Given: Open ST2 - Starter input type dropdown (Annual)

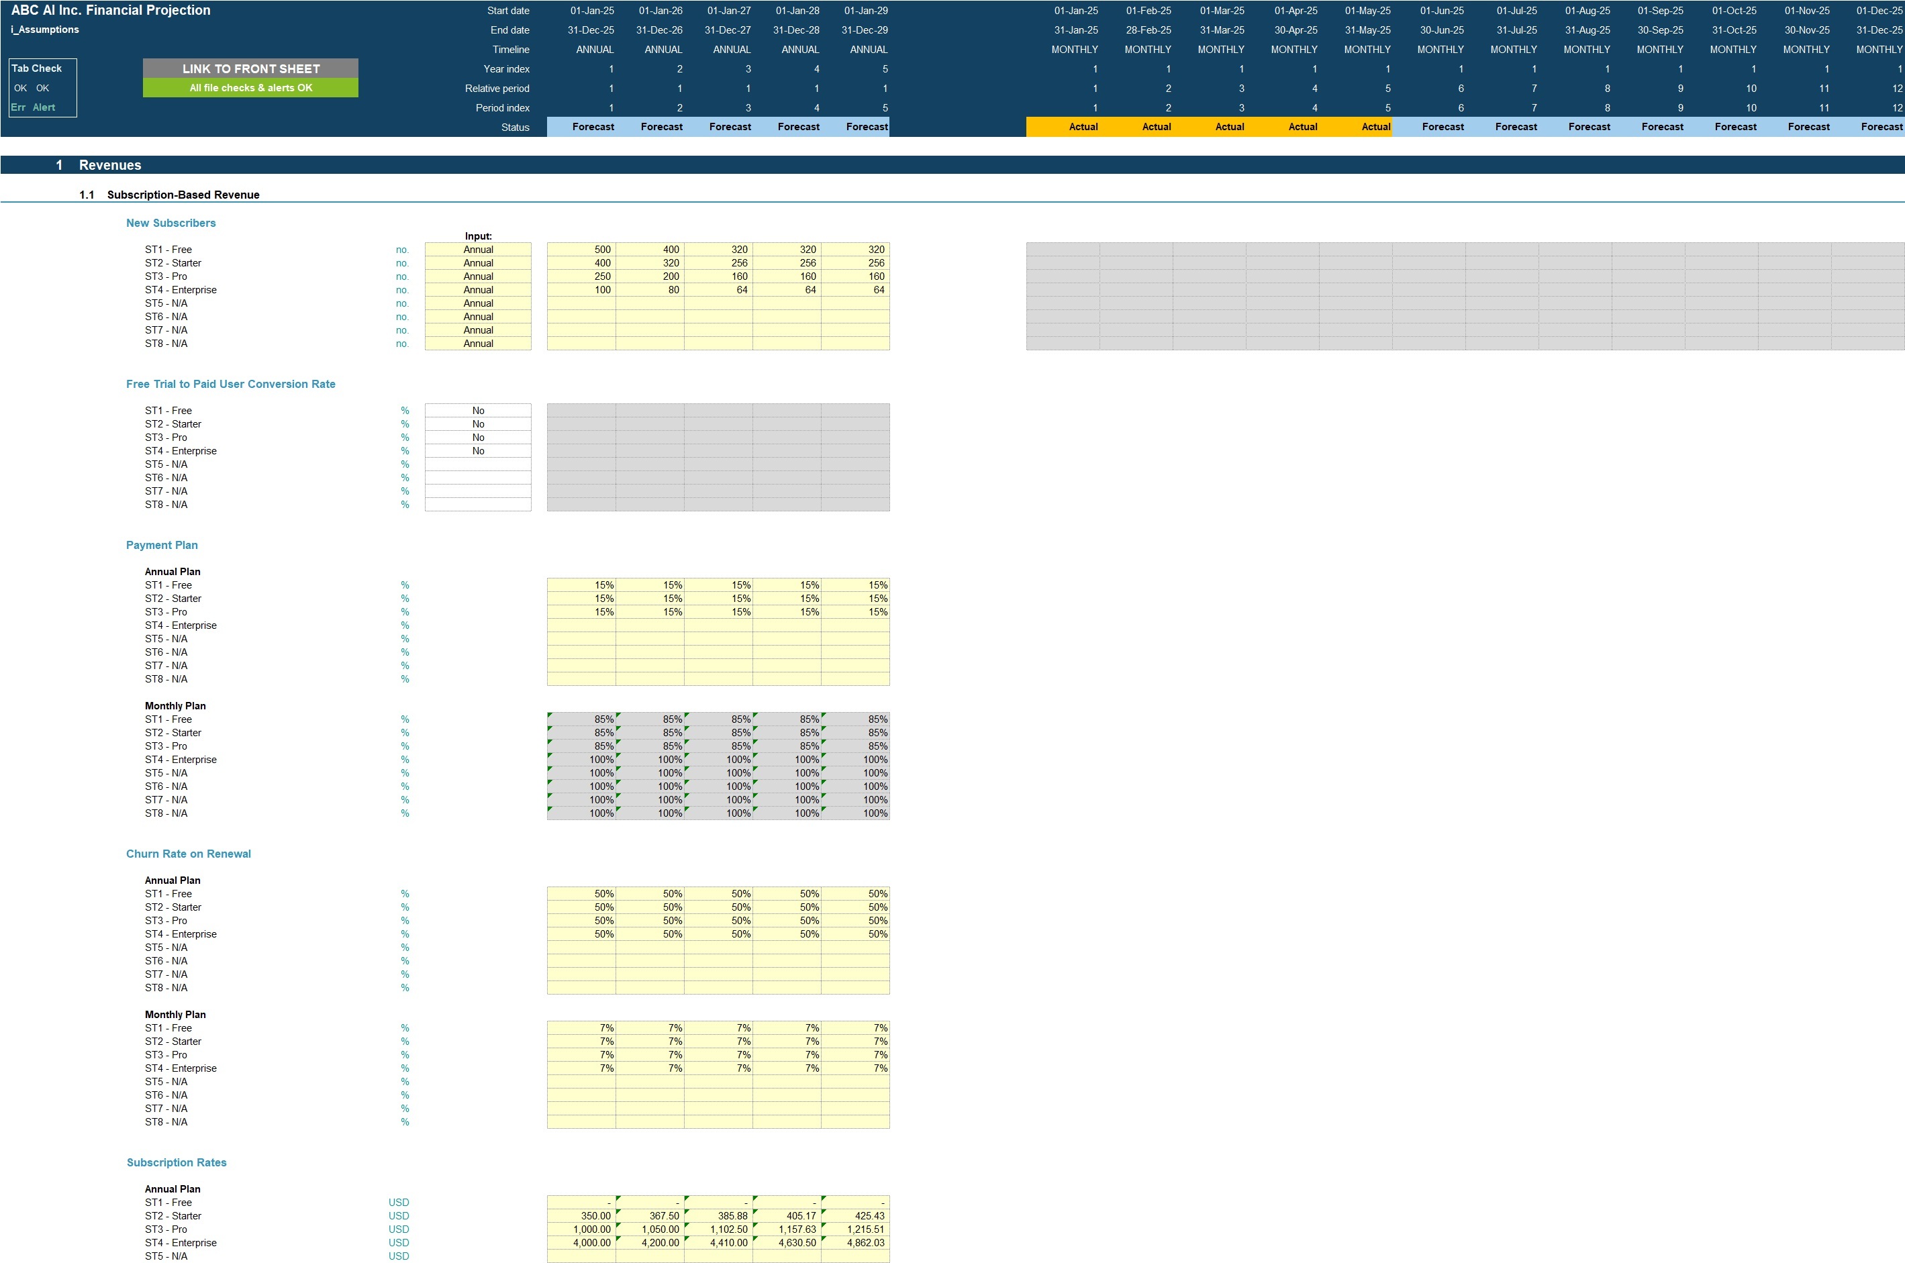Looking at the screenshot, I should [x=478, y=263].
